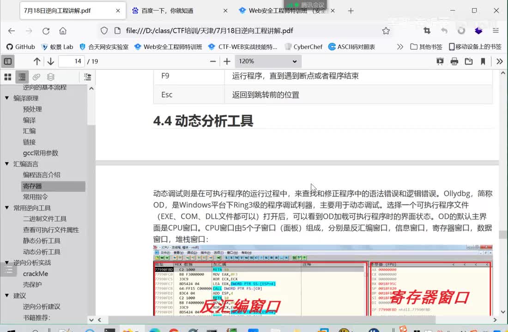Reload the current page

46,31
